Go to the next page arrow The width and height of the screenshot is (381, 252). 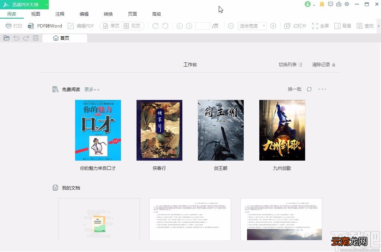(x=189, y=26)
